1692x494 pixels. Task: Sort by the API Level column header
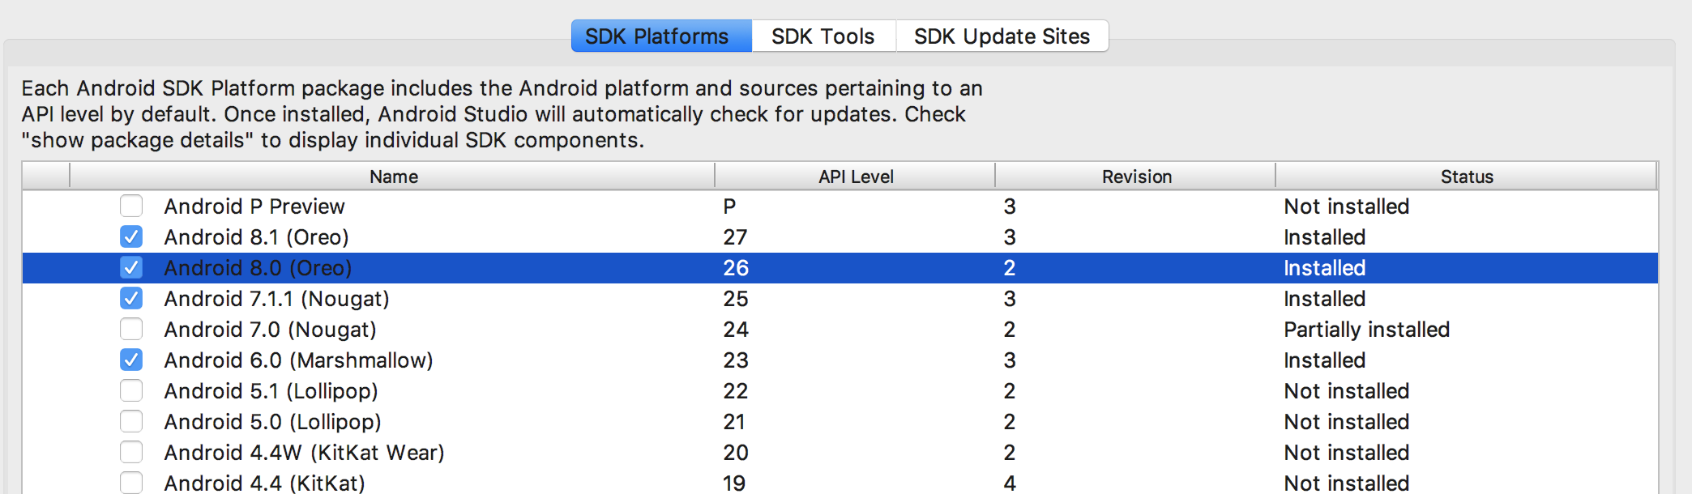856,177
